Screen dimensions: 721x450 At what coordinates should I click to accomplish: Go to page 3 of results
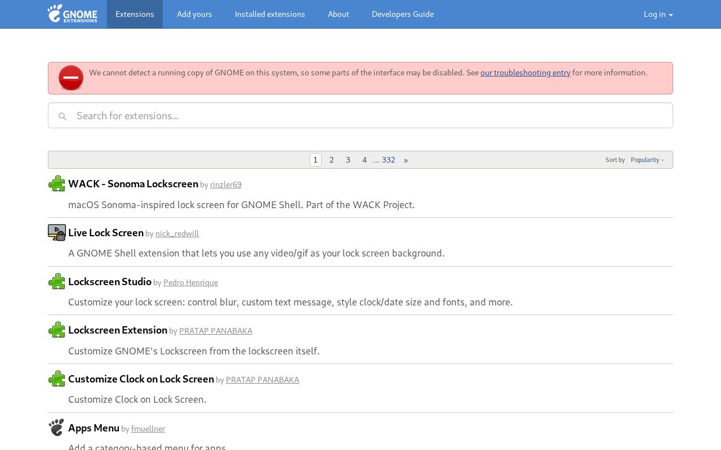tap(348, 160)
